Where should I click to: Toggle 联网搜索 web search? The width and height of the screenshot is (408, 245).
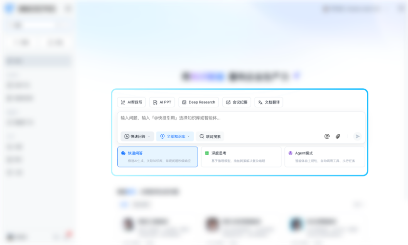tap(210, 136)
